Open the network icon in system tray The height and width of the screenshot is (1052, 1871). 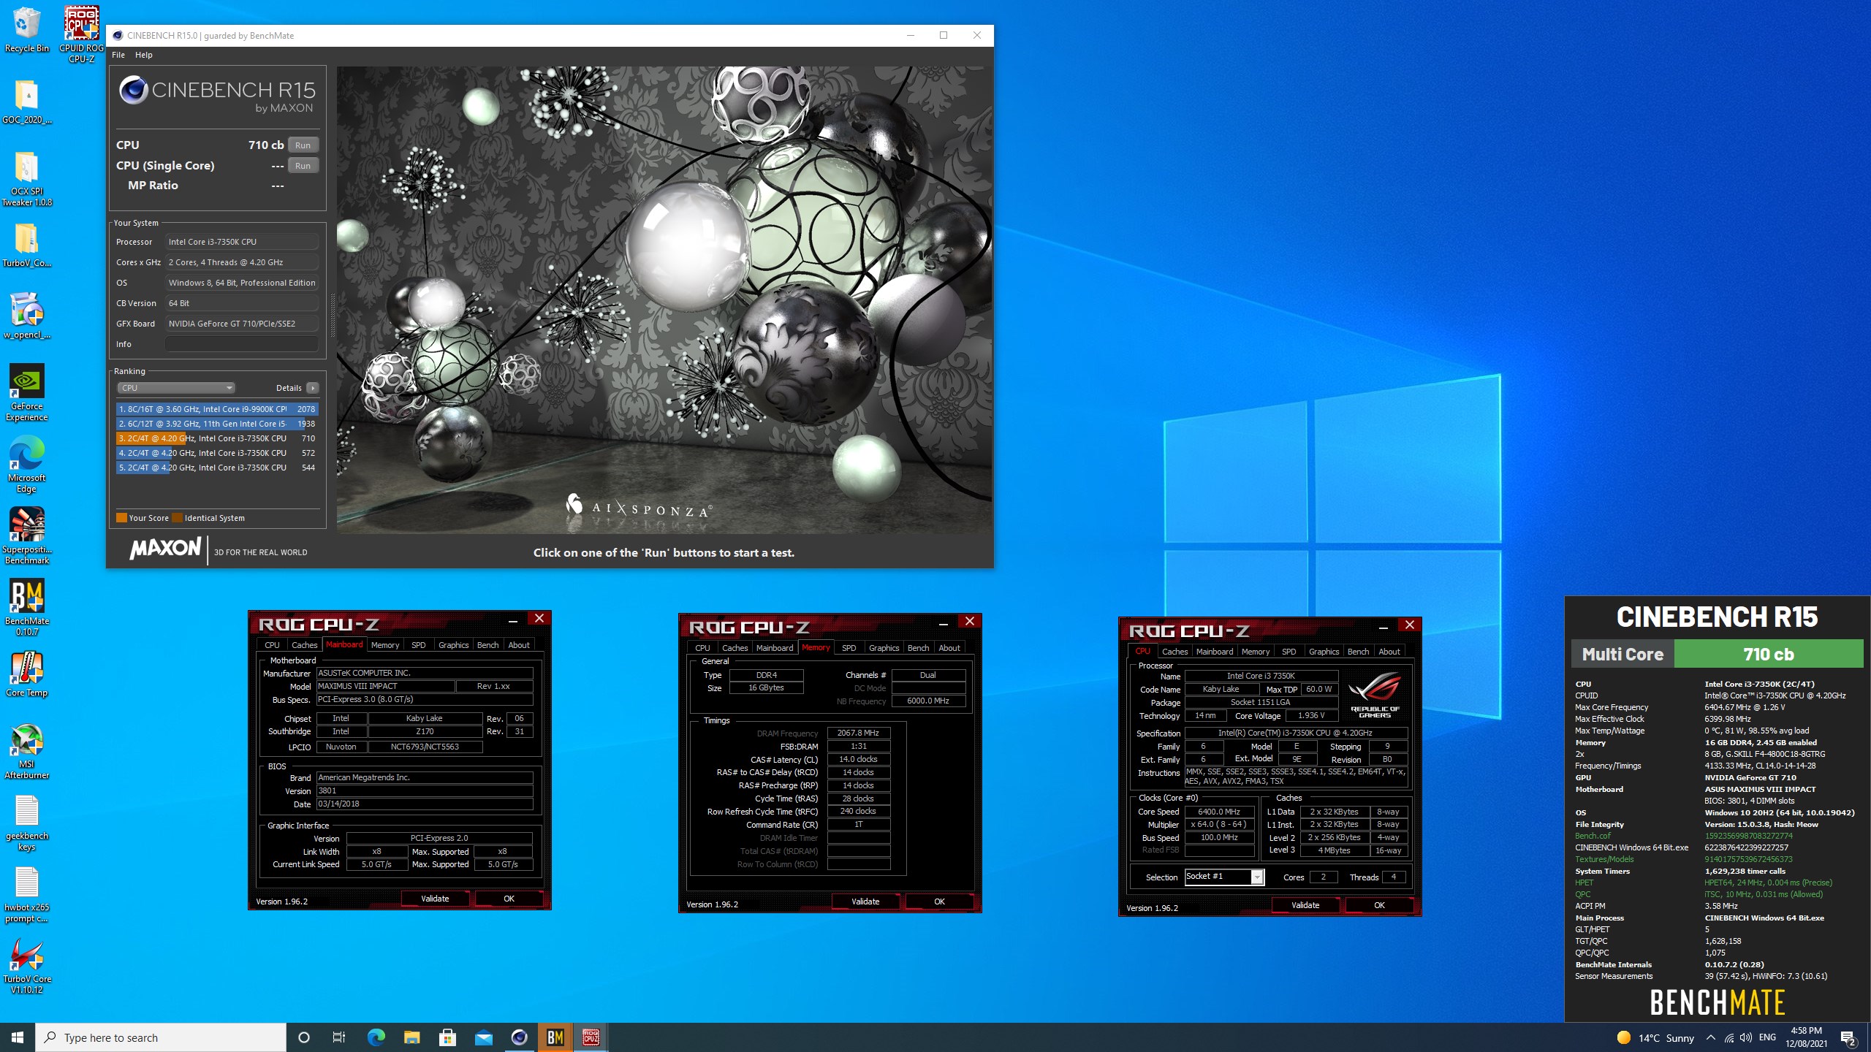coord(1728,1037)
